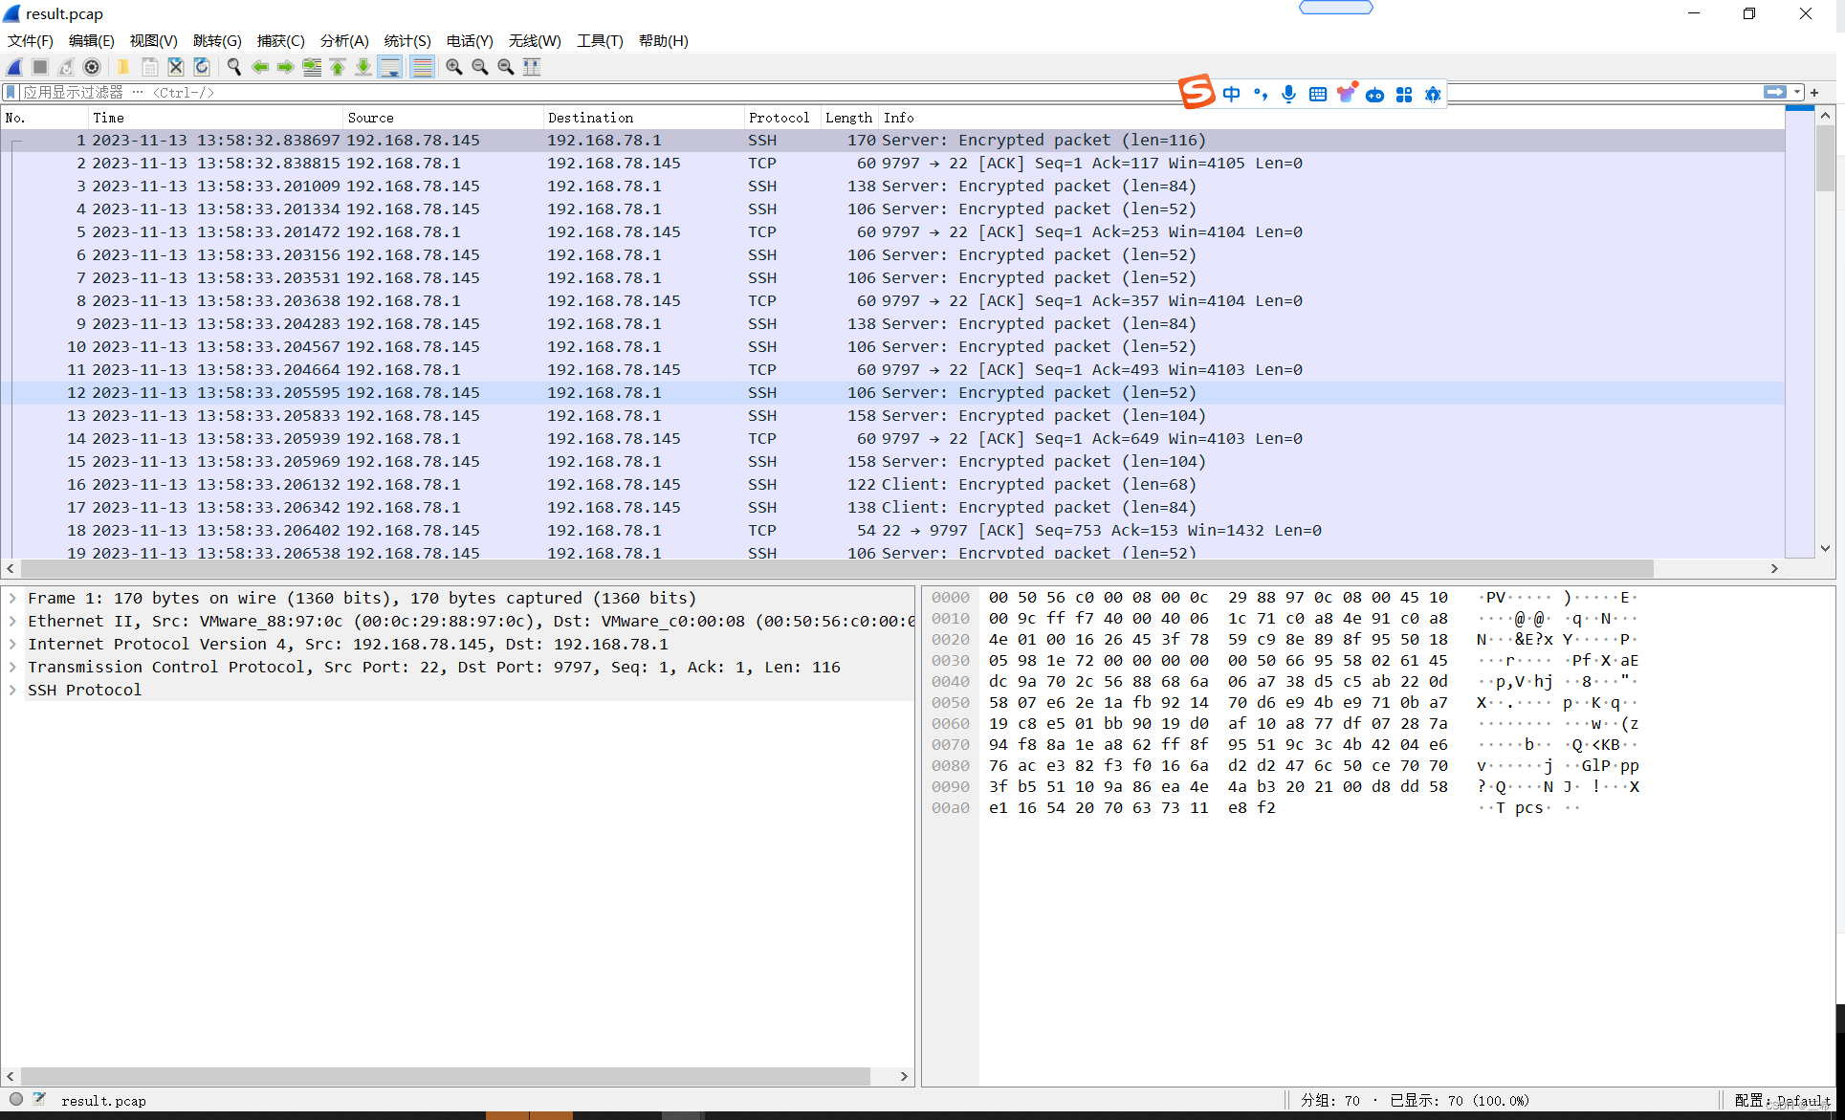
Task: Click the open capture file folder icon
Action: pos(123,67)
